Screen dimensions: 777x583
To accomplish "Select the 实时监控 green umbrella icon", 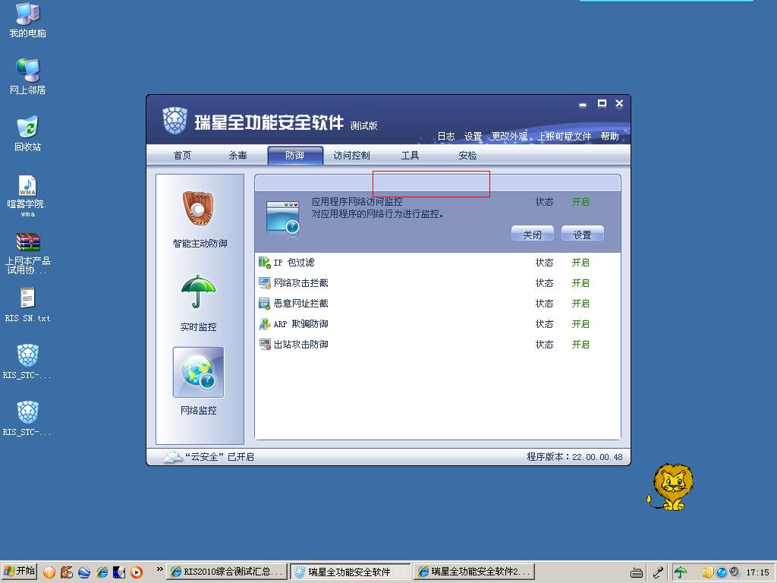I will [x=198, y=291].
